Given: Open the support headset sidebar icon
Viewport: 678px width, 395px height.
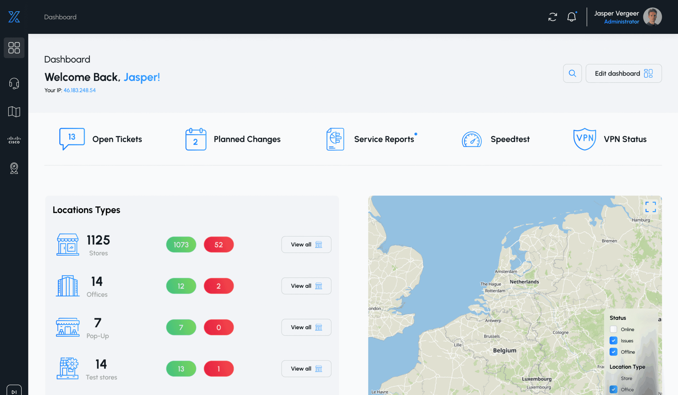Looking at the screenshot, I should coord(14,84).
